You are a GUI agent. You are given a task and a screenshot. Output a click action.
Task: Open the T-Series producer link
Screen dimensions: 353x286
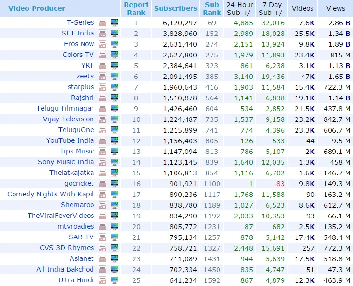[x=80, y=22]
